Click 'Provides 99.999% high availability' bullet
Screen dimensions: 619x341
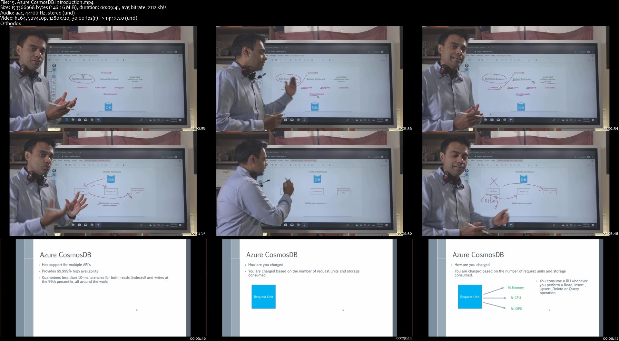(x=70, y=271)
